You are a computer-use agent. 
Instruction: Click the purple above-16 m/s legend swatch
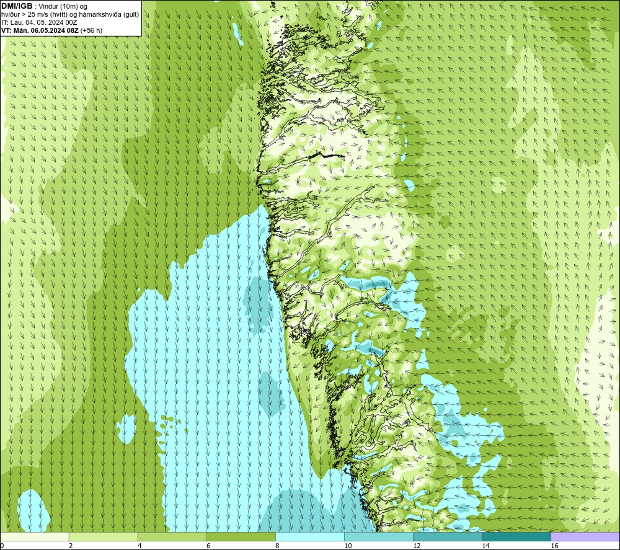point(585,536)
